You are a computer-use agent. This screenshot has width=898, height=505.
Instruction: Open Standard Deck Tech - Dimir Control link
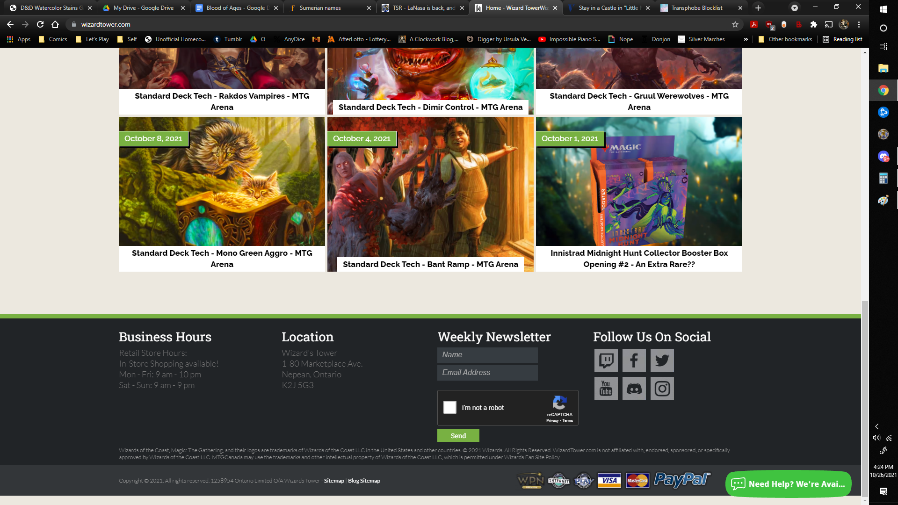pyautogui.click(x=430, y=107)
